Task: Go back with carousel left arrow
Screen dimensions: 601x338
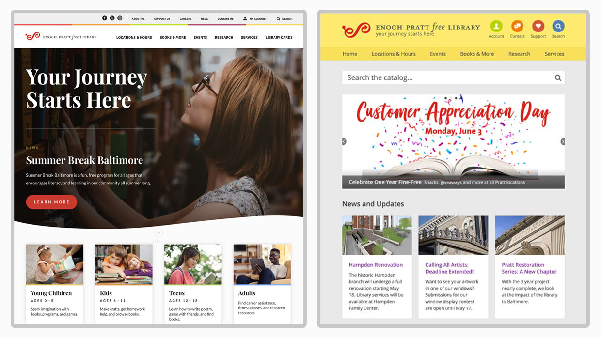Action: 344,141
